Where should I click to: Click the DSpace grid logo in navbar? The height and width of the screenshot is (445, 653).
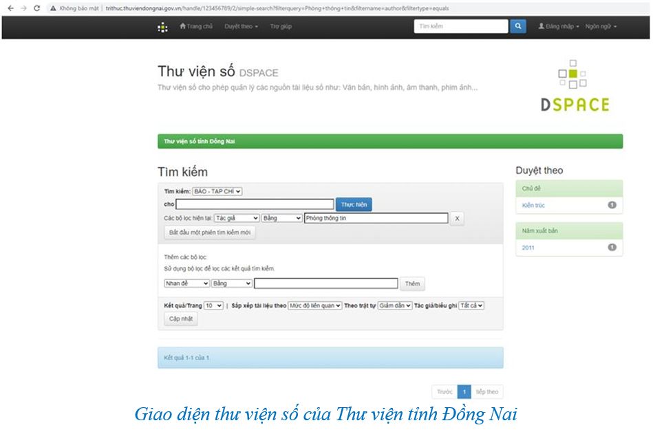point(162,27)
